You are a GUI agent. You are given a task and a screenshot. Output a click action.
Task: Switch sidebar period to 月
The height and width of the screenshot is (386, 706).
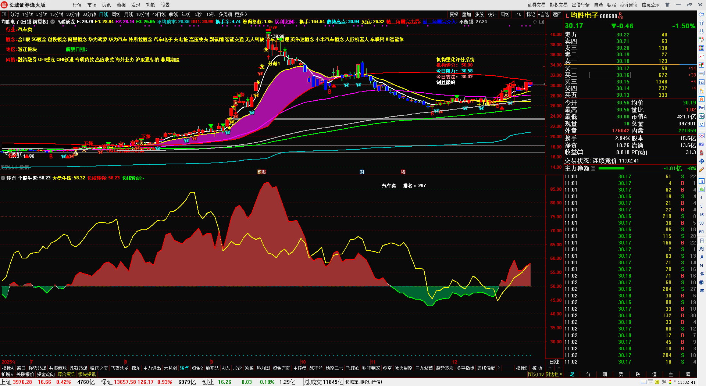coord(702,257)
